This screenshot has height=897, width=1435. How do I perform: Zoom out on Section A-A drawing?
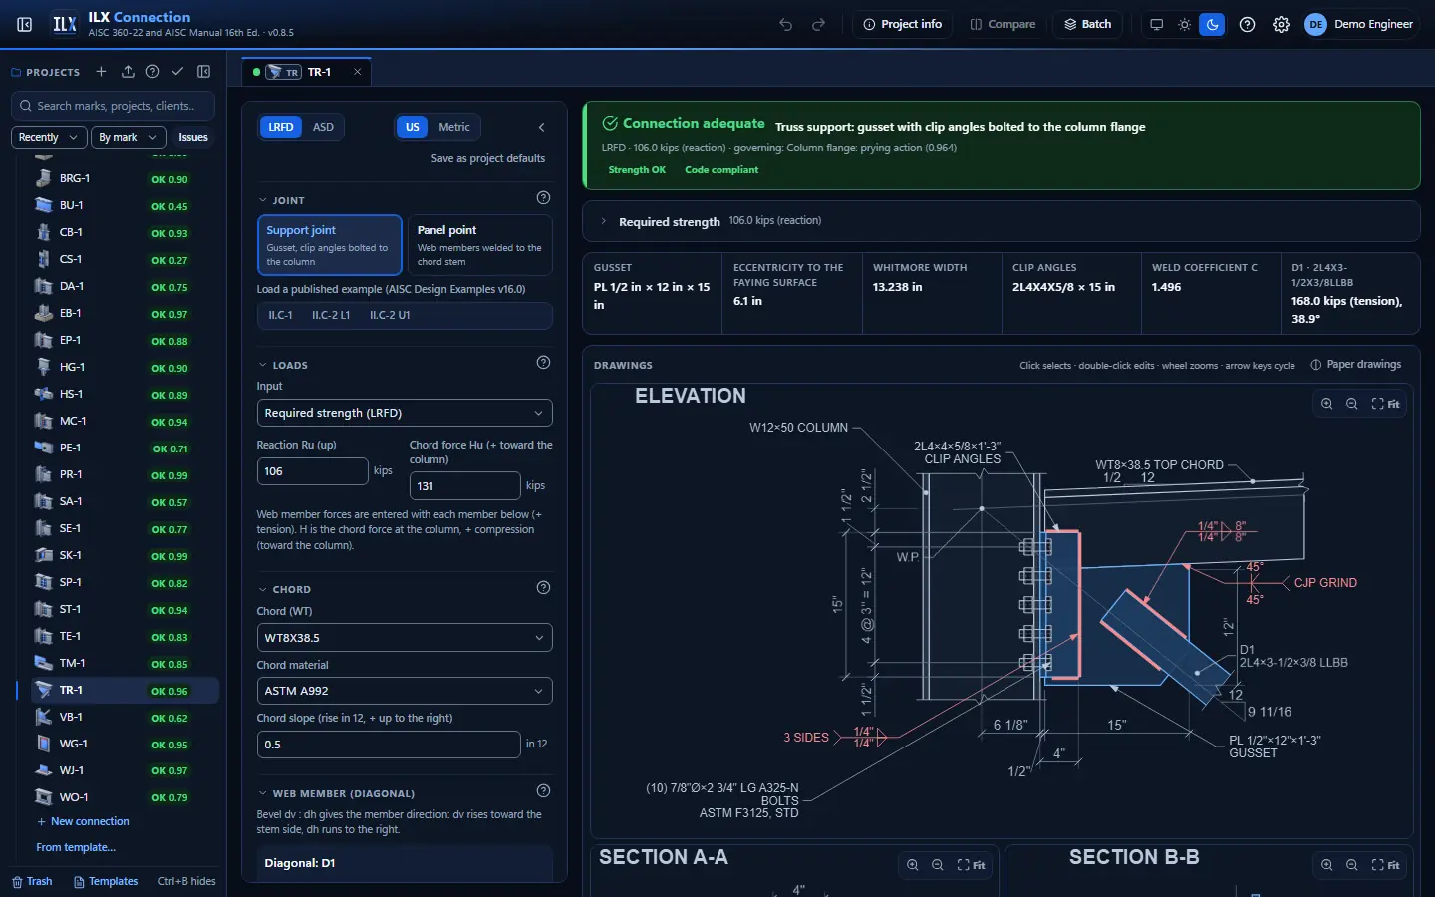937,865
